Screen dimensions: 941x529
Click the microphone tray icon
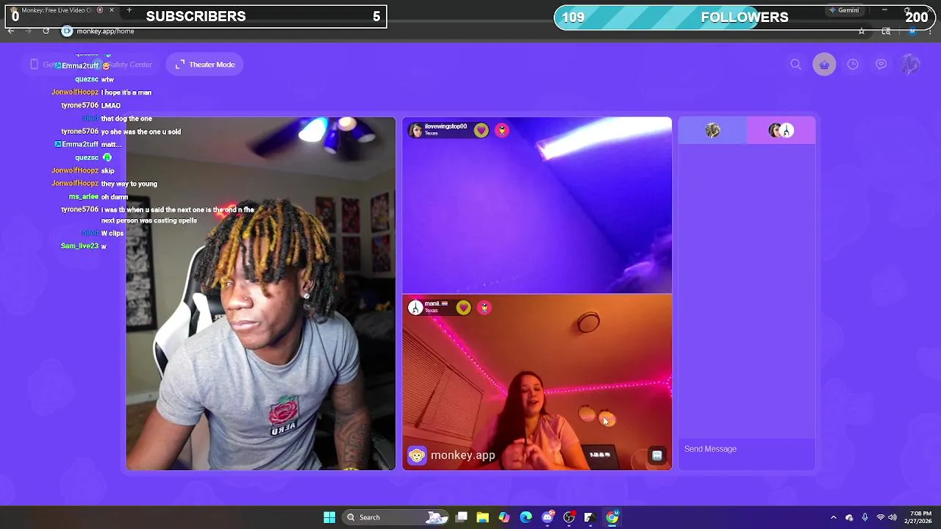tap(865, 517)
